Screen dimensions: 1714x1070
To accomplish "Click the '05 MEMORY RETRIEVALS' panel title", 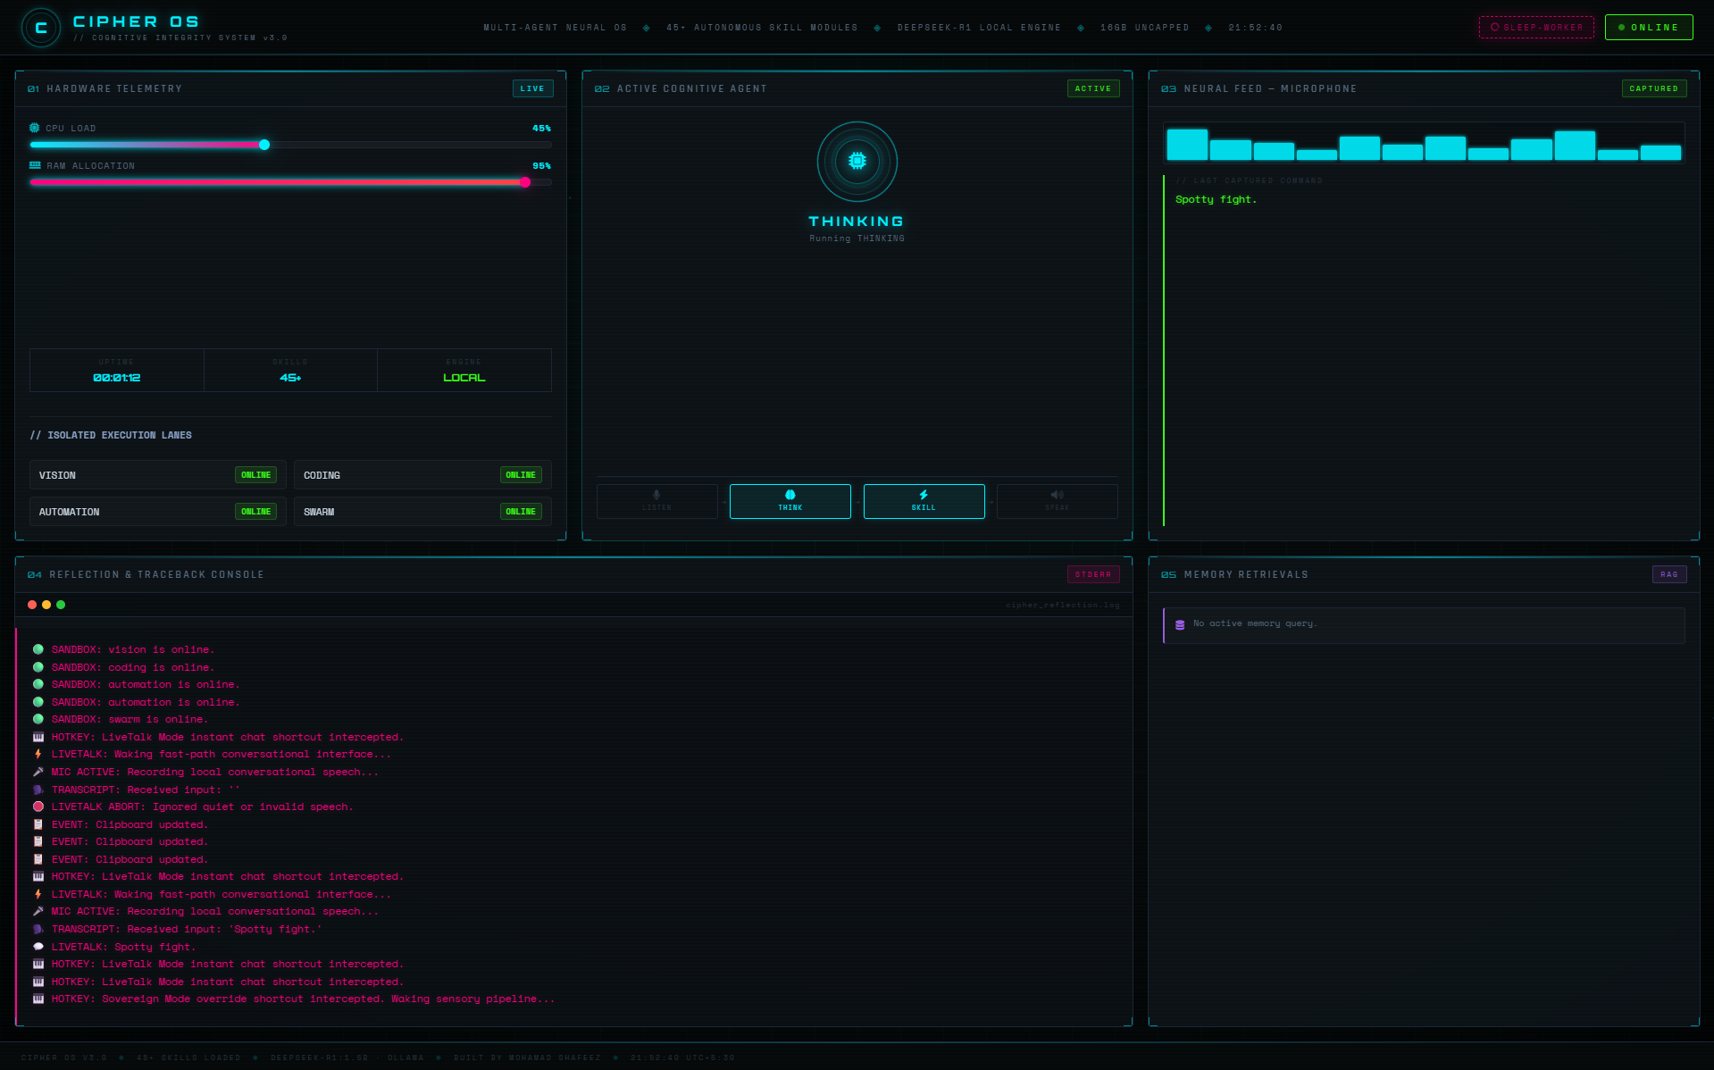I will pos(1234,574).
